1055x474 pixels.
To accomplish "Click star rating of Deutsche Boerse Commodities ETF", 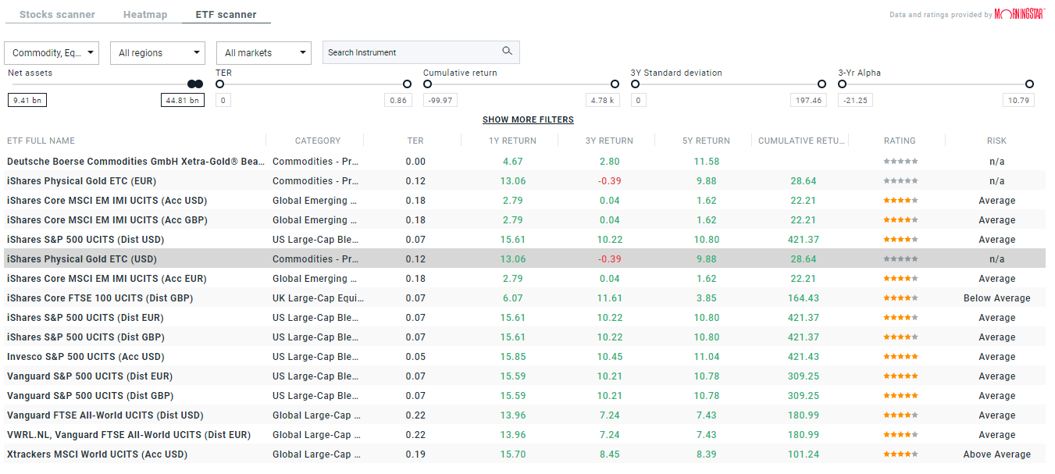I will point(900,161).
